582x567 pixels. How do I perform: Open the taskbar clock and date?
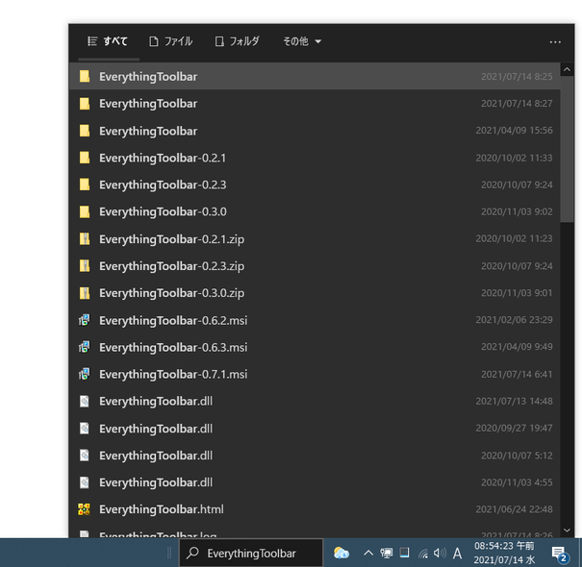pos(504,553)
